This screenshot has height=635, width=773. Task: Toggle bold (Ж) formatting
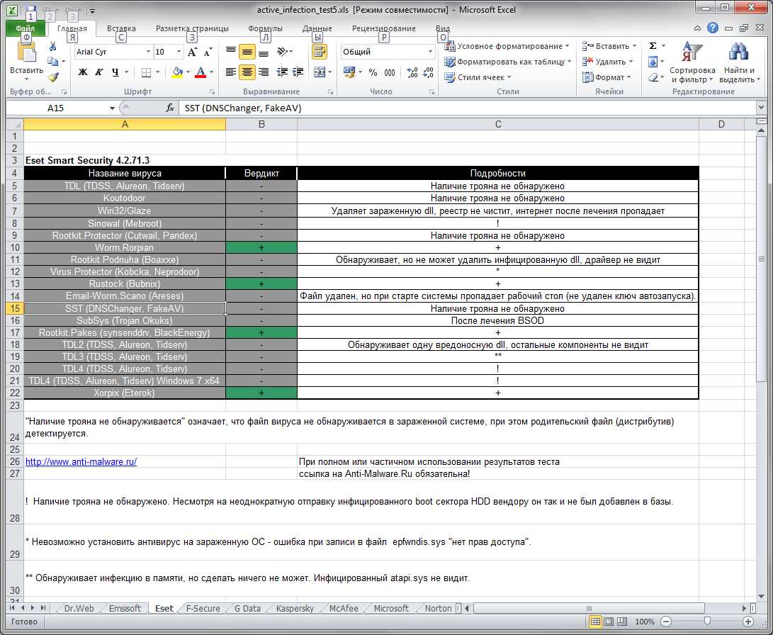pyautogui.click(x=83, y=72)
